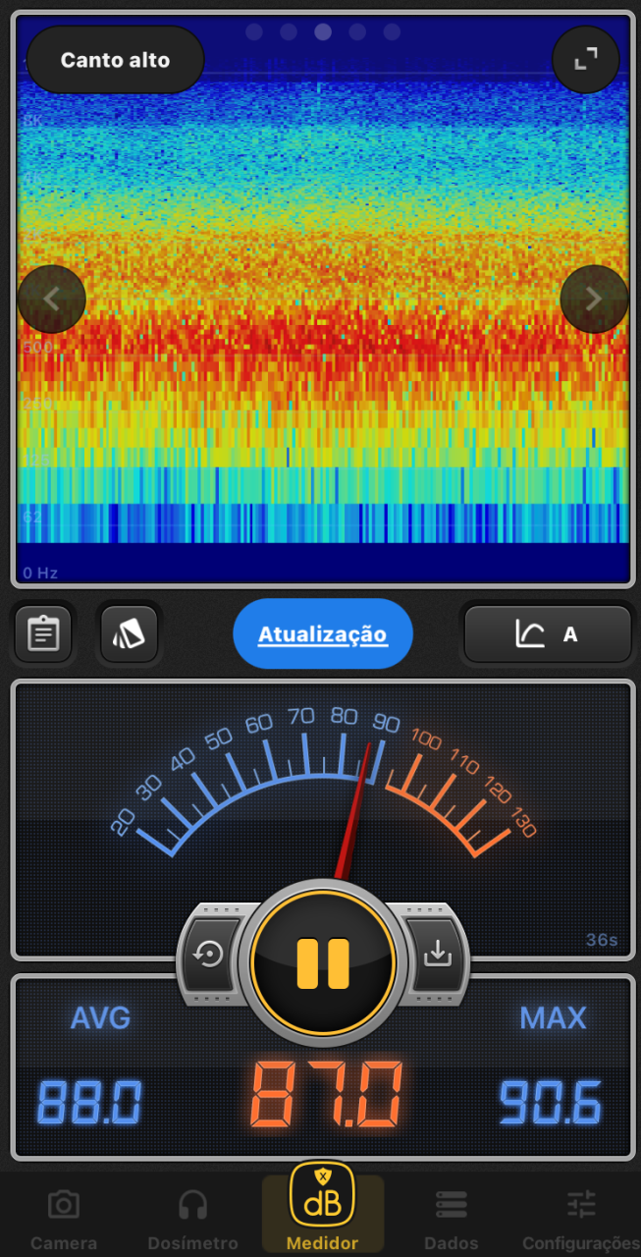Image resolution: width=641 pixels, height=1257 pixels.
Task: Expand the spectrogram to fullscreen
Action: [x=586, y=60]
